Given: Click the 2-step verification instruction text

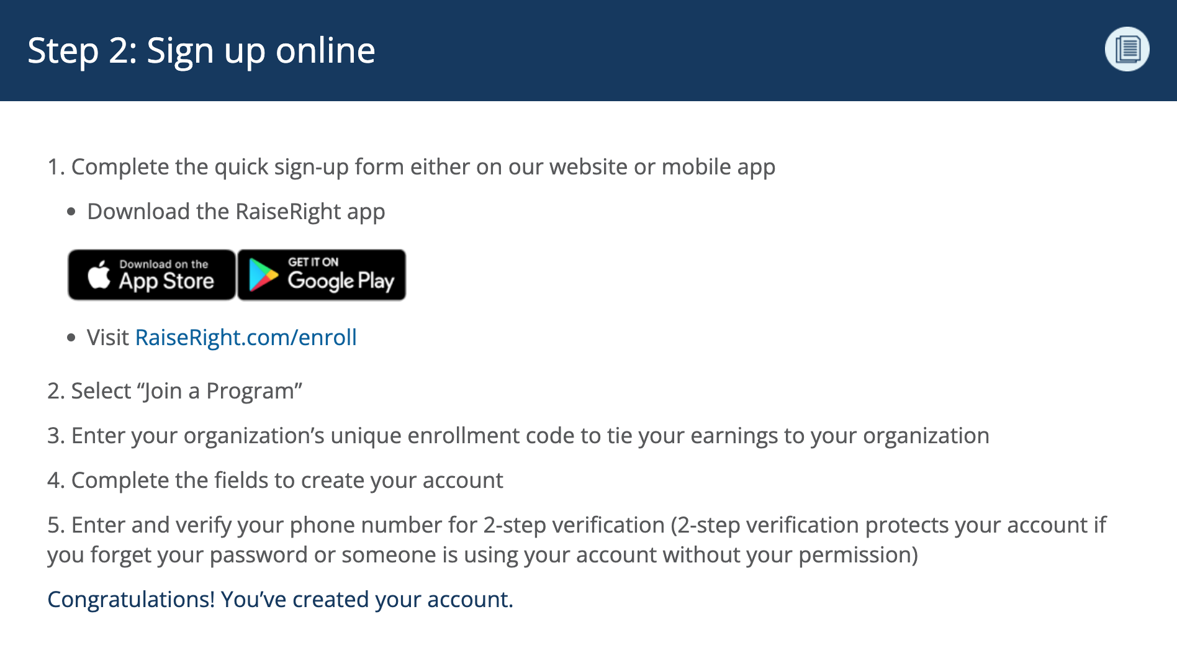Looking at the screenshot, I should click(x=577, y=540).
